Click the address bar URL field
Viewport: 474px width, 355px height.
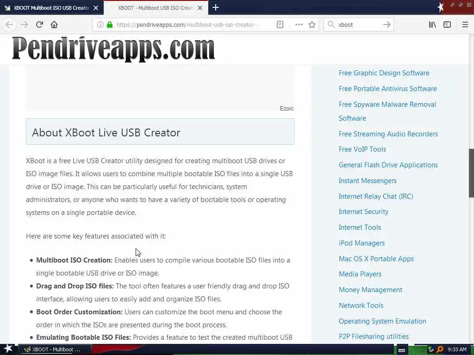pyautogui.click(x=187, y=24)
